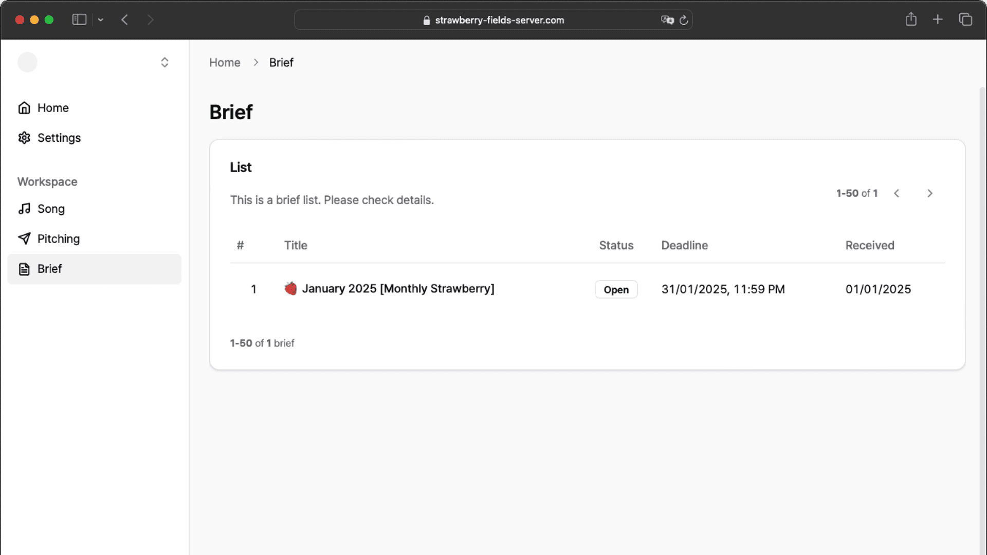
Task: Open the sidebar button dropdown arrow
Action: (x=101, y=20)
